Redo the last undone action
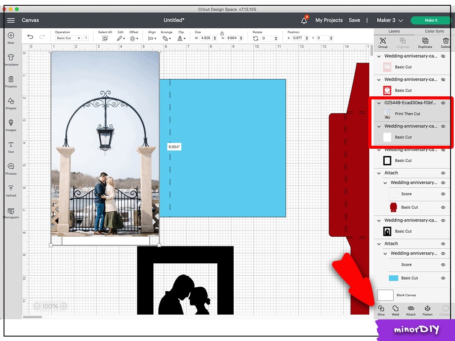The width and height of the screenshot is (455, 341). click(x=42, y=37)
